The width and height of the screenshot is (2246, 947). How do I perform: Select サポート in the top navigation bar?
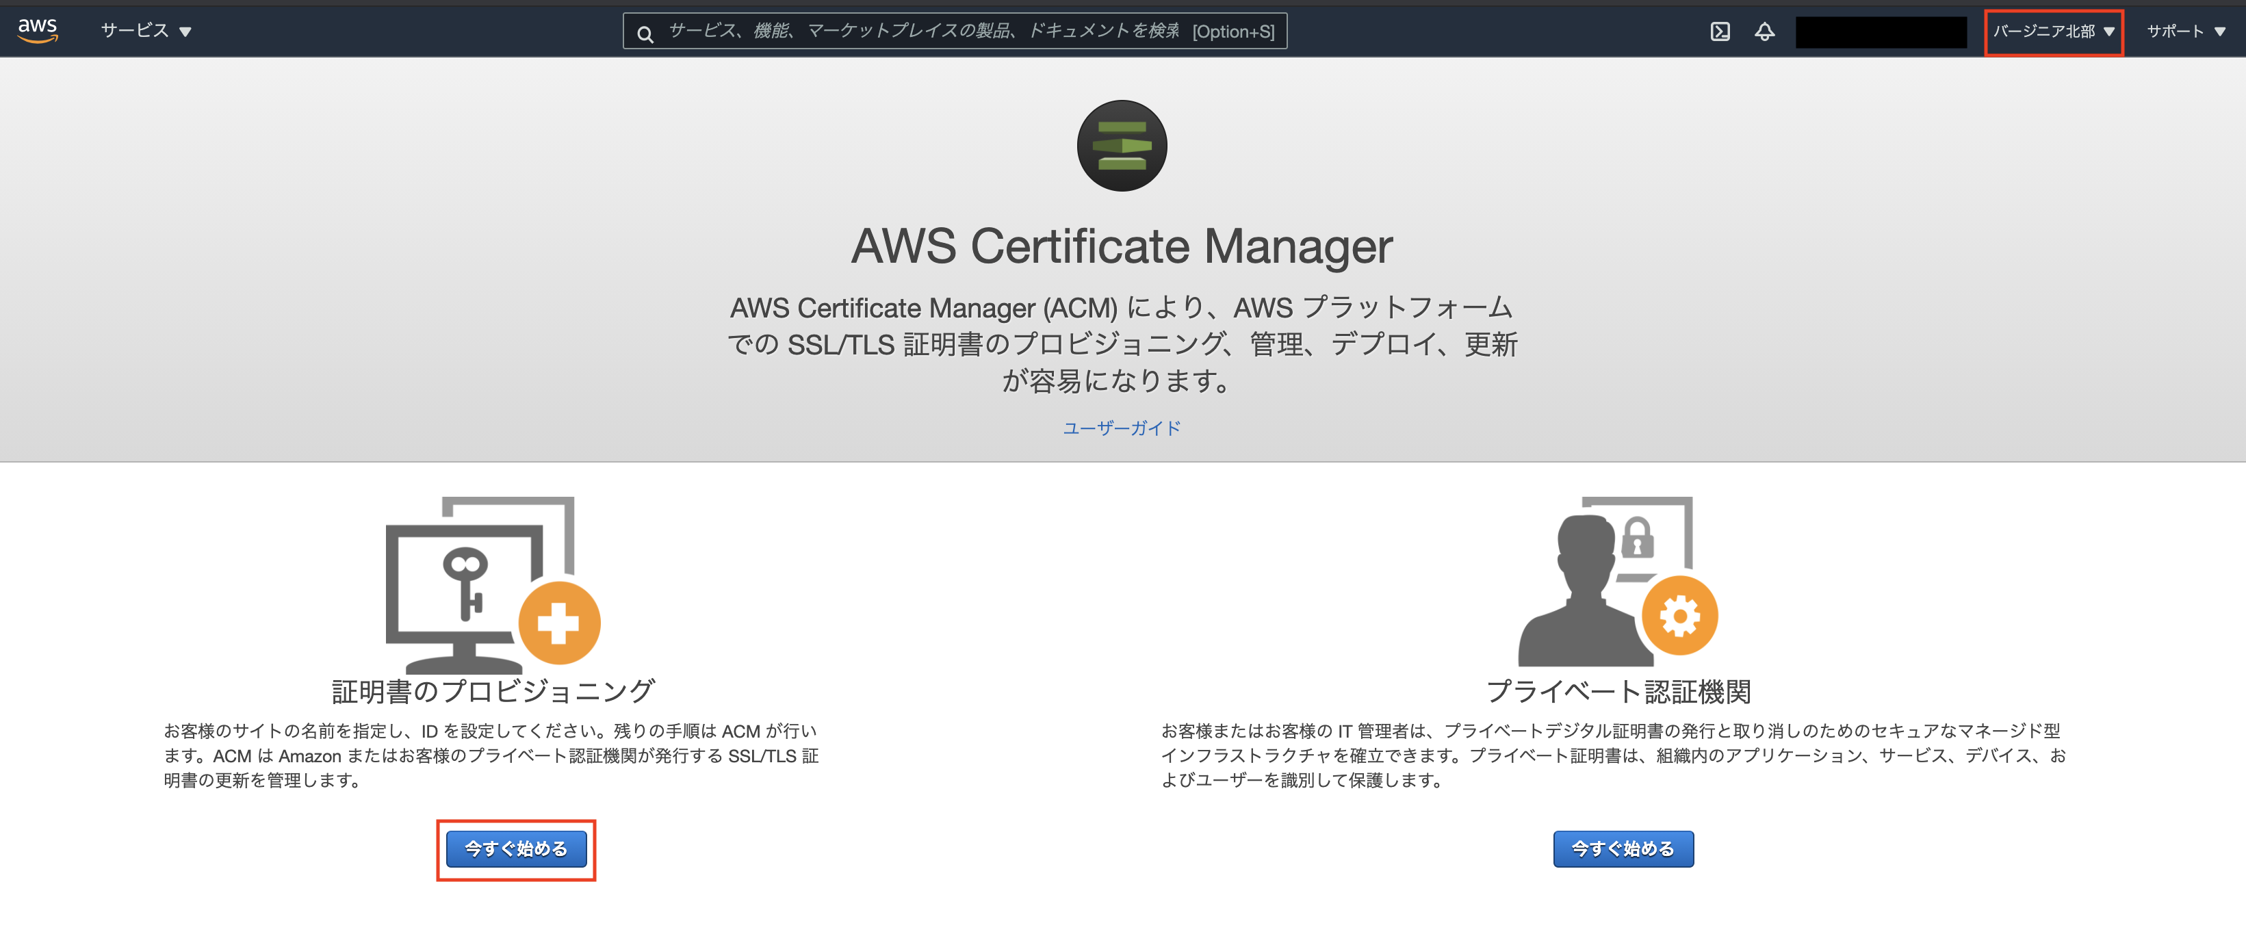click(x=2186, y=31)
